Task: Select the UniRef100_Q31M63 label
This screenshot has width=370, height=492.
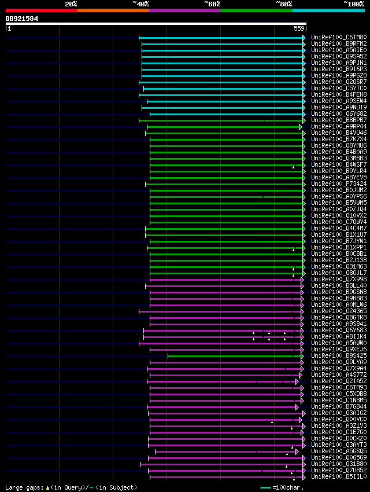Action: pos(339,266)
